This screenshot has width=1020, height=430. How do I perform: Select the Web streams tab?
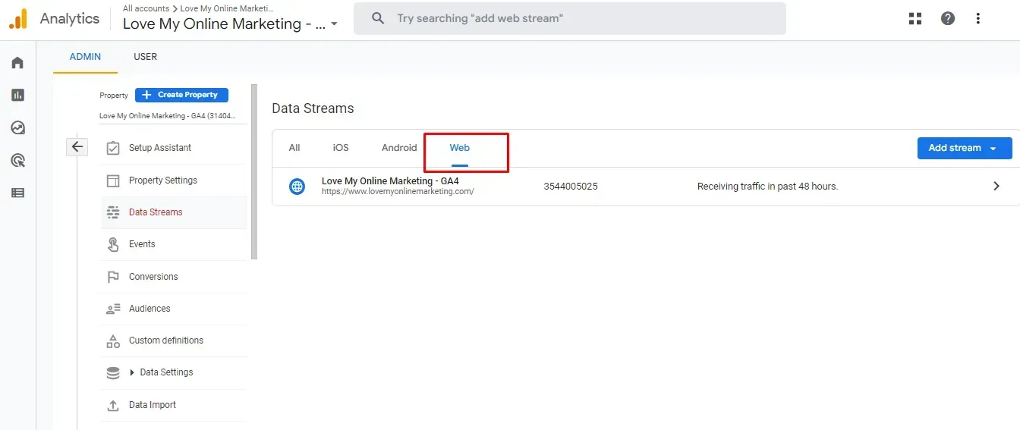[460, 148]
